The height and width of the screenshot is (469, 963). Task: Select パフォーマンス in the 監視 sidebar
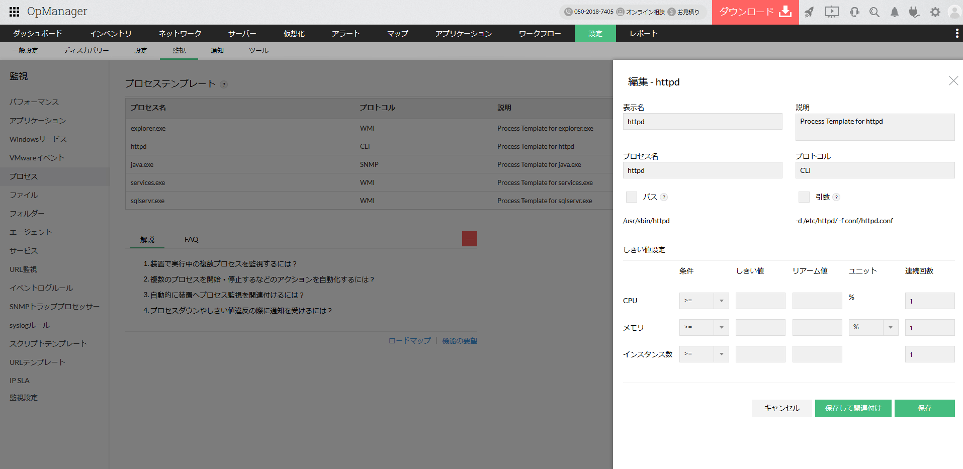(34, 102)
